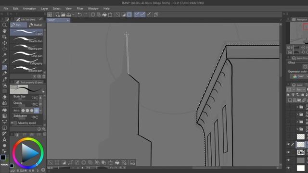This screenshot has height=173, width=308.
Task: Select the Pencil tool below Pen
Action: 4,74
